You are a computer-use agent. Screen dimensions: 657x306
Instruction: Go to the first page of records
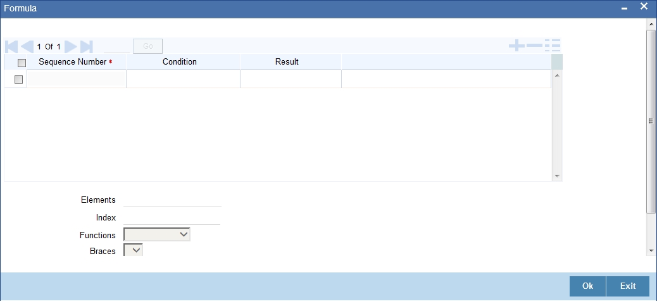tap(11, 46)
